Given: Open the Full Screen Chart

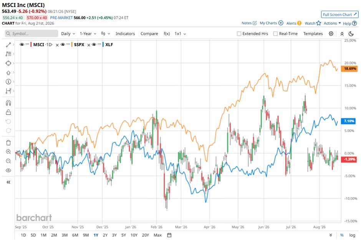Looking at the screenshot, I should [339, 15].
